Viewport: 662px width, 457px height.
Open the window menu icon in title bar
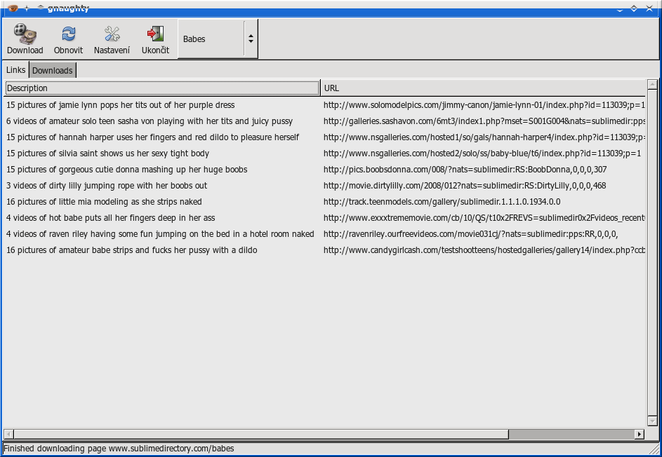click(13, 8)
